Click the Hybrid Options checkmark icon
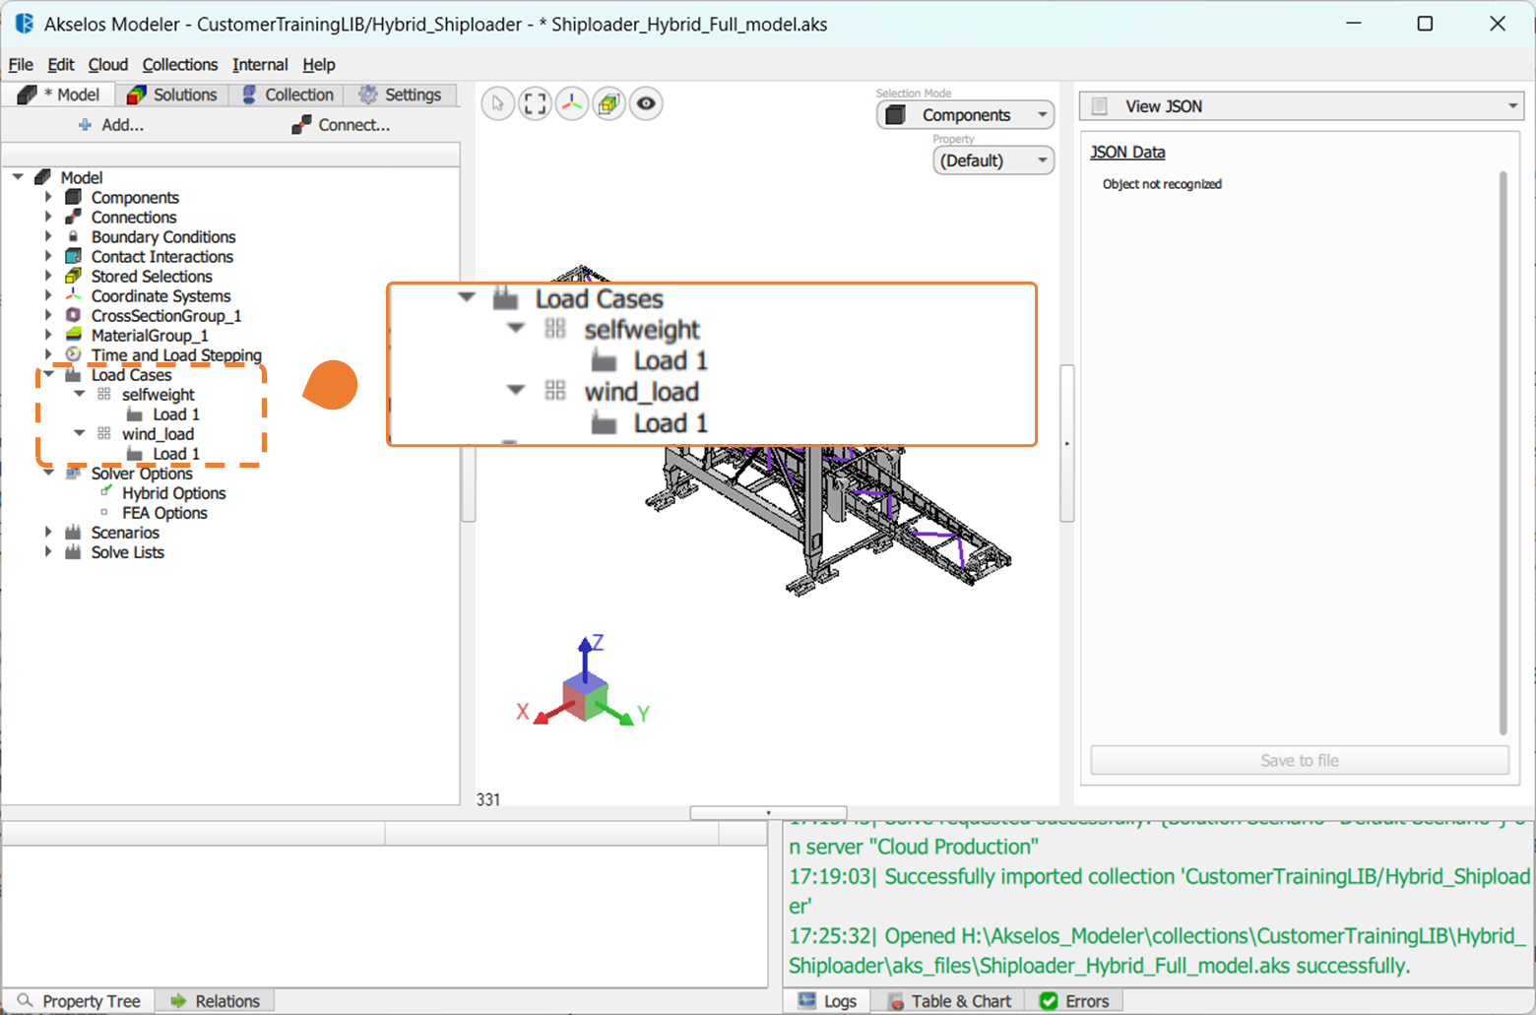Screen dimensions: 1536x1015 [105, 491]
